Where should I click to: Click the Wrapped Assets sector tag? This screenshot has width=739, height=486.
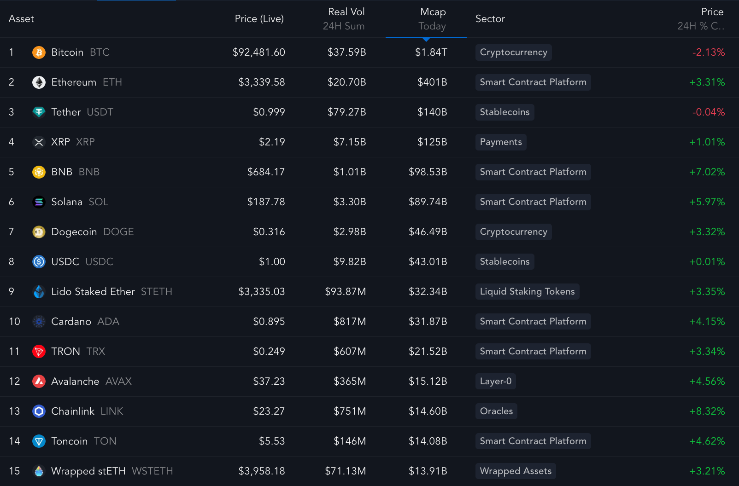click(516, 471)
